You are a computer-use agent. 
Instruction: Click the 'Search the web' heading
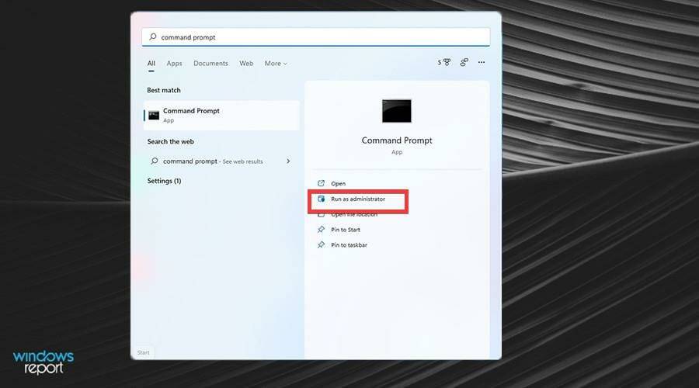(x=170, y=142)
